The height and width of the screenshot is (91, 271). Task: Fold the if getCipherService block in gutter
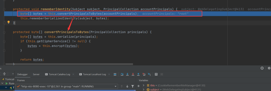(x=4, y=41)
